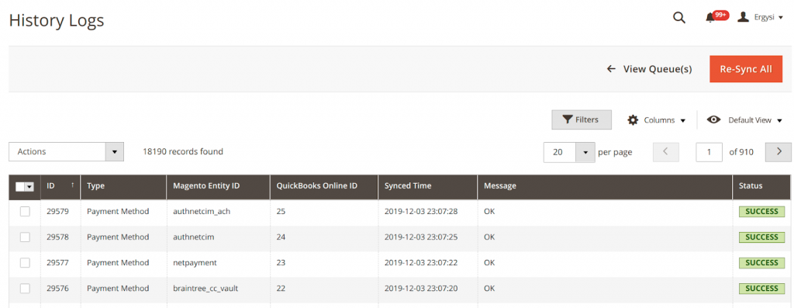Viewport: 794px width, 308px height.
Task: Sort by the ID column arrow
Action: pyautogui.click(x=72, y=185)
